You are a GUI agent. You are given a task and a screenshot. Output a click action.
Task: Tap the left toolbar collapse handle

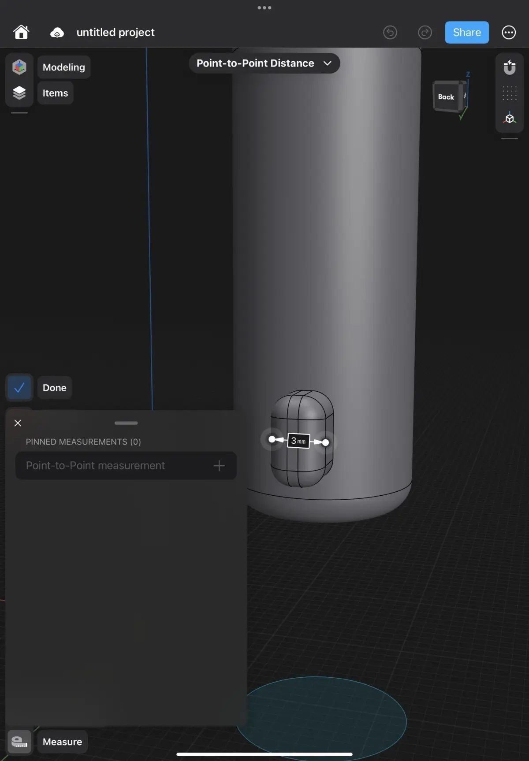tap(19, 113)
